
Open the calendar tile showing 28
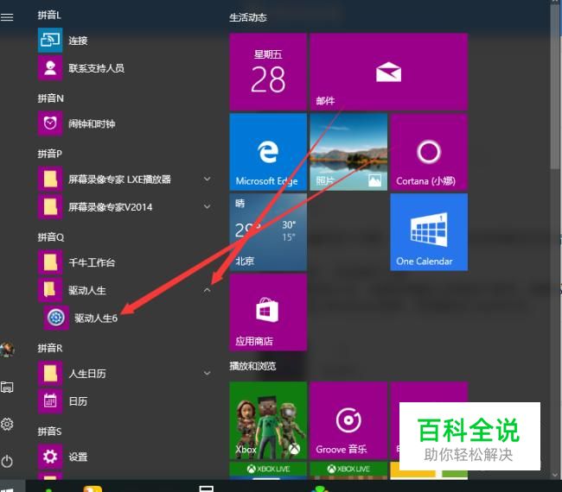pyautogui.click(x=268, y=72)
